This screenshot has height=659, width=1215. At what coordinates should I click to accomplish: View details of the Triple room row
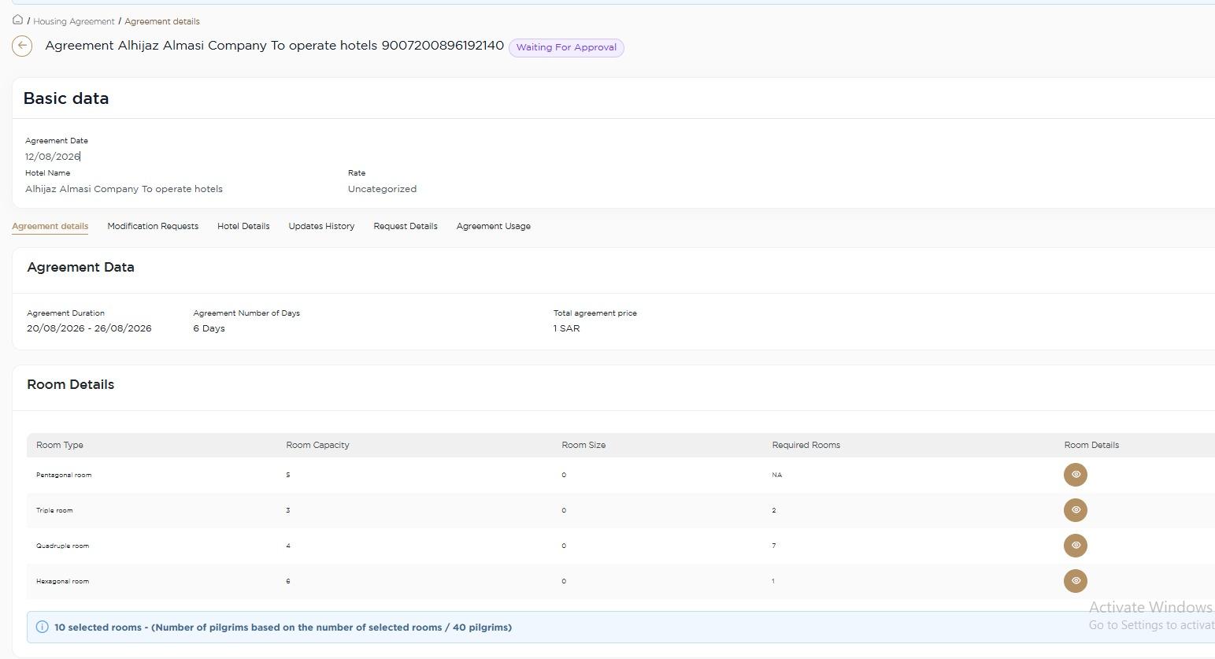coord(1075,510)
